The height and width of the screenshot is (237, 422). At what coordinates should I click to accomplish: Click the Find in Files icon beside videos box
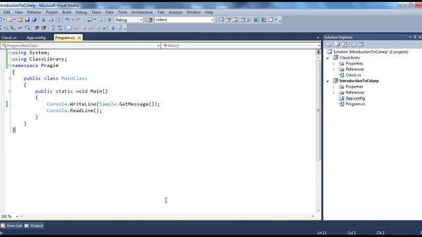coord(150,20)
